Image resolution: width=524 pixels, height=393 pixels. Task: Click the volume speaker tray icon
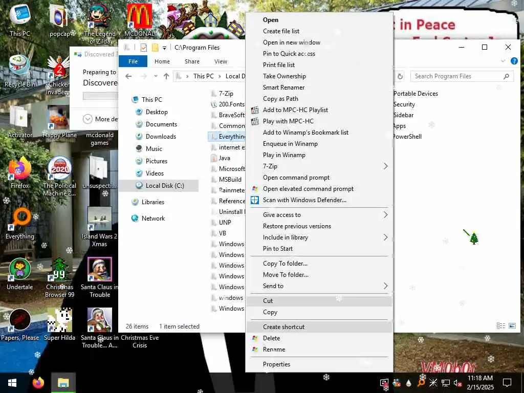457,383
